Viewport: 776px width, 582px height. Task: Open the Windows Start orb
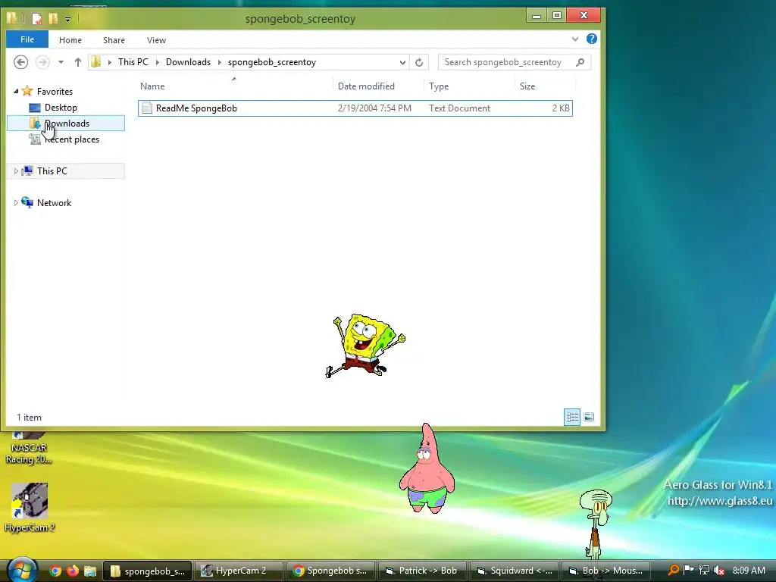pyautogui.click(x=22, y=570)
